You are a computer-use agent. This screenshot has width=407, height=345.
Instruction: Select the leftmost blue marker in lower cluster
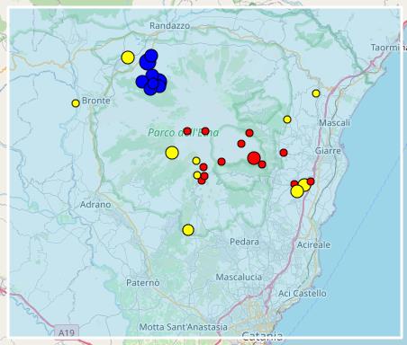coord(141,82)
